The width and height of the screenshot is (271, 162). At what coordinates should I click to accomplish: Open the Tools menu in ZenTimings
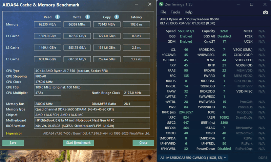click(175, 12)
